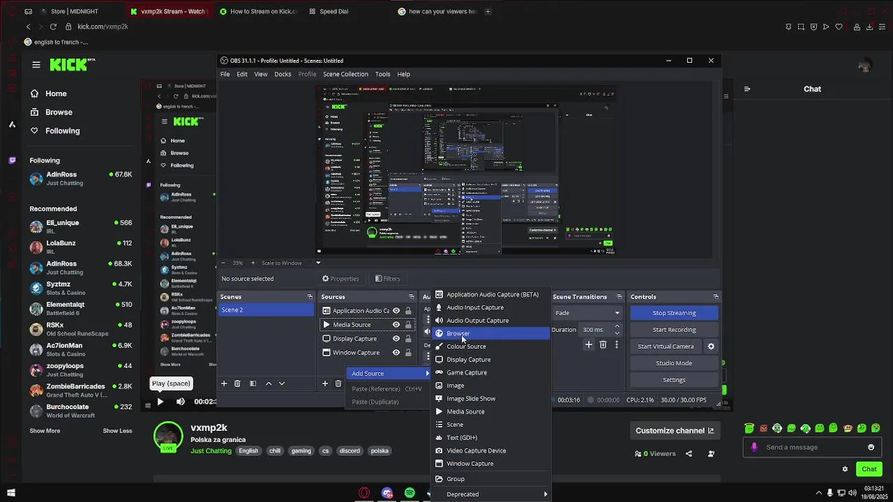Undock the Scenes panel

pos(310,297)
